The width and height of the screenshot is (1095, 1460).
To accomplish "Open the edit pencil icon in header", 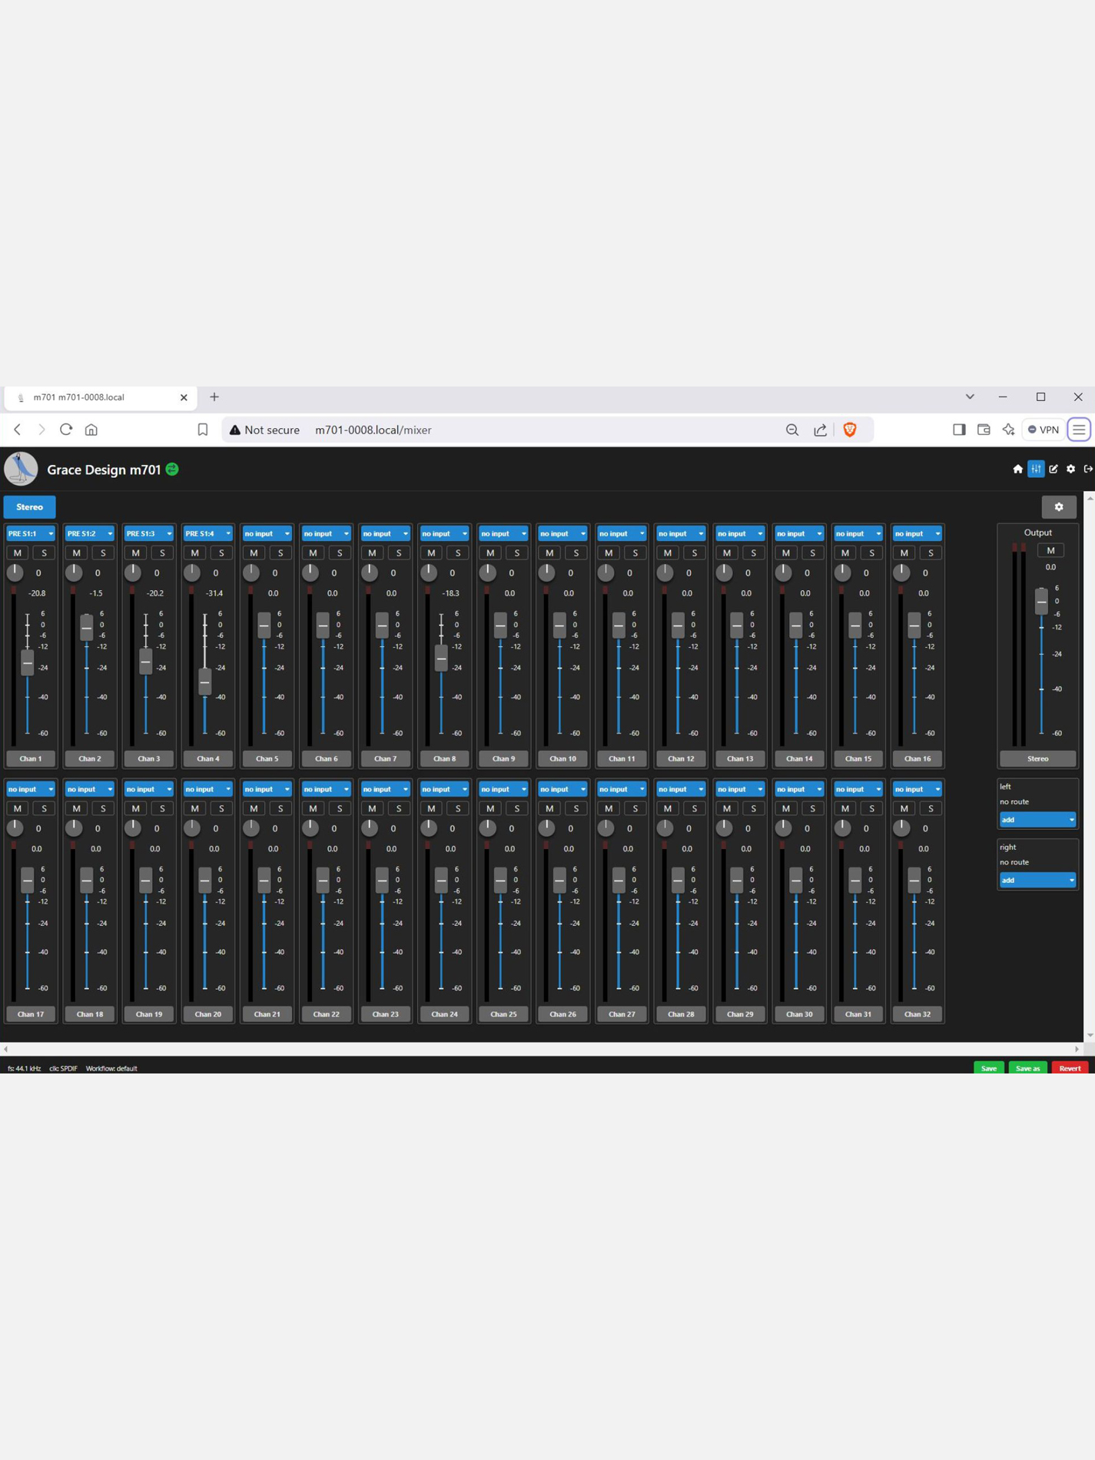I will point(1054,469).
